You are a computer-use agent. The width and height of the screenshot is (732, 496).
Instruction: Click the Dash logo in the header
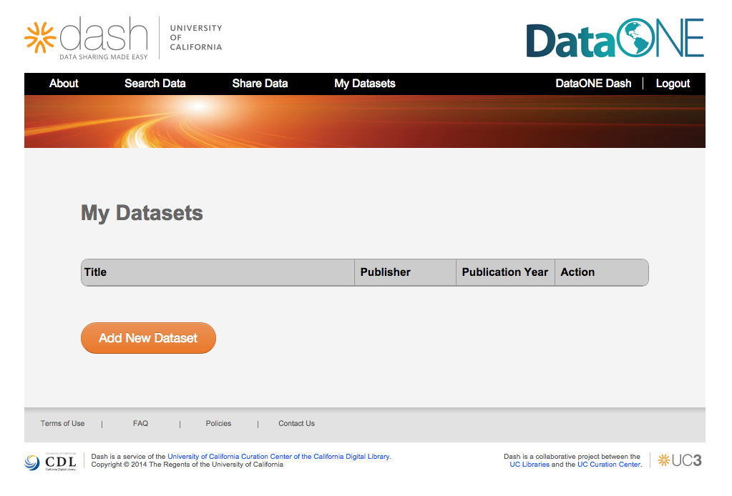87,38
